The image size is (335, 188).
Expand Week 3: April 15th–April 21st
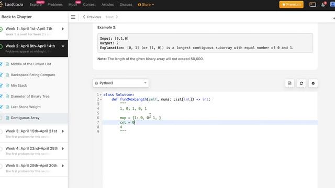(63, 131)
